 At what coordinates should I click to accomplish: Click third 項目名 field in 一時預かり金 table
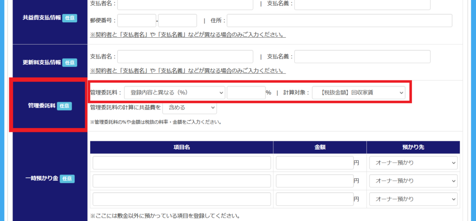coord(181,199)
